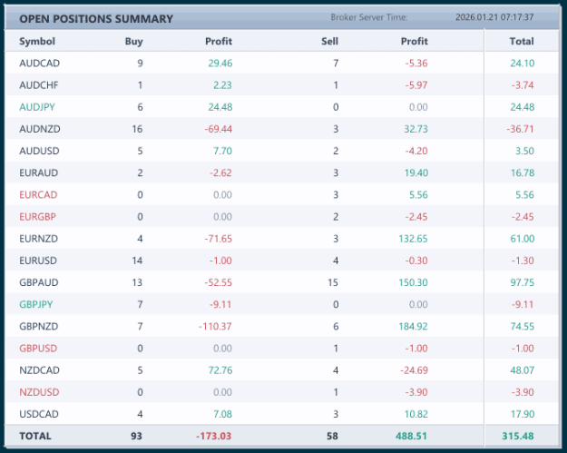Screen dimensions: 567x453
Task: Click the Sell column header
Action: (x=329, y=41)
